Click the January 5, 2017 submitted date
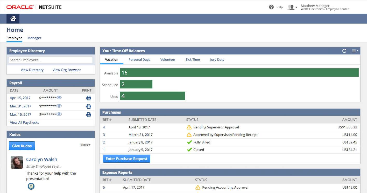The height and width of the screenshot is (193, 367). [140, 150]
